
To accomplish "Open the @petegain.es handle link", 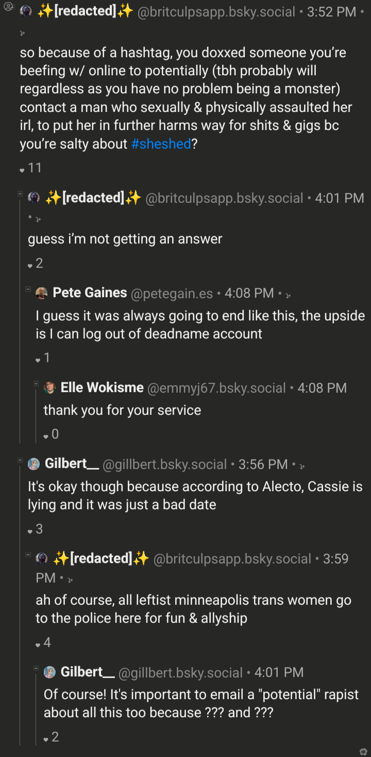I will 172,294.
